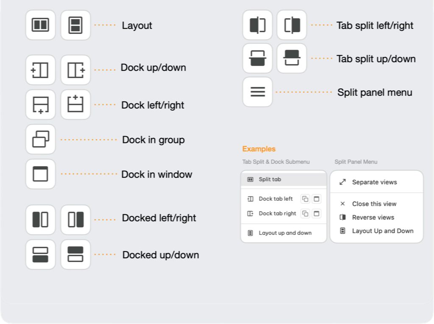The image size is (434, 324).
Task: Choose Docked icon with left pane filled
Action: point(41,220)
